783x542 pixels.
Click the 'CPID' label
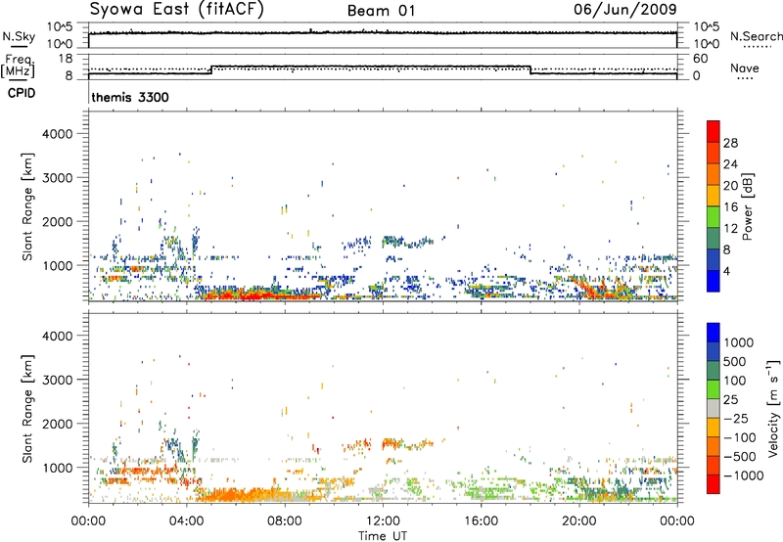pos(22,93)
